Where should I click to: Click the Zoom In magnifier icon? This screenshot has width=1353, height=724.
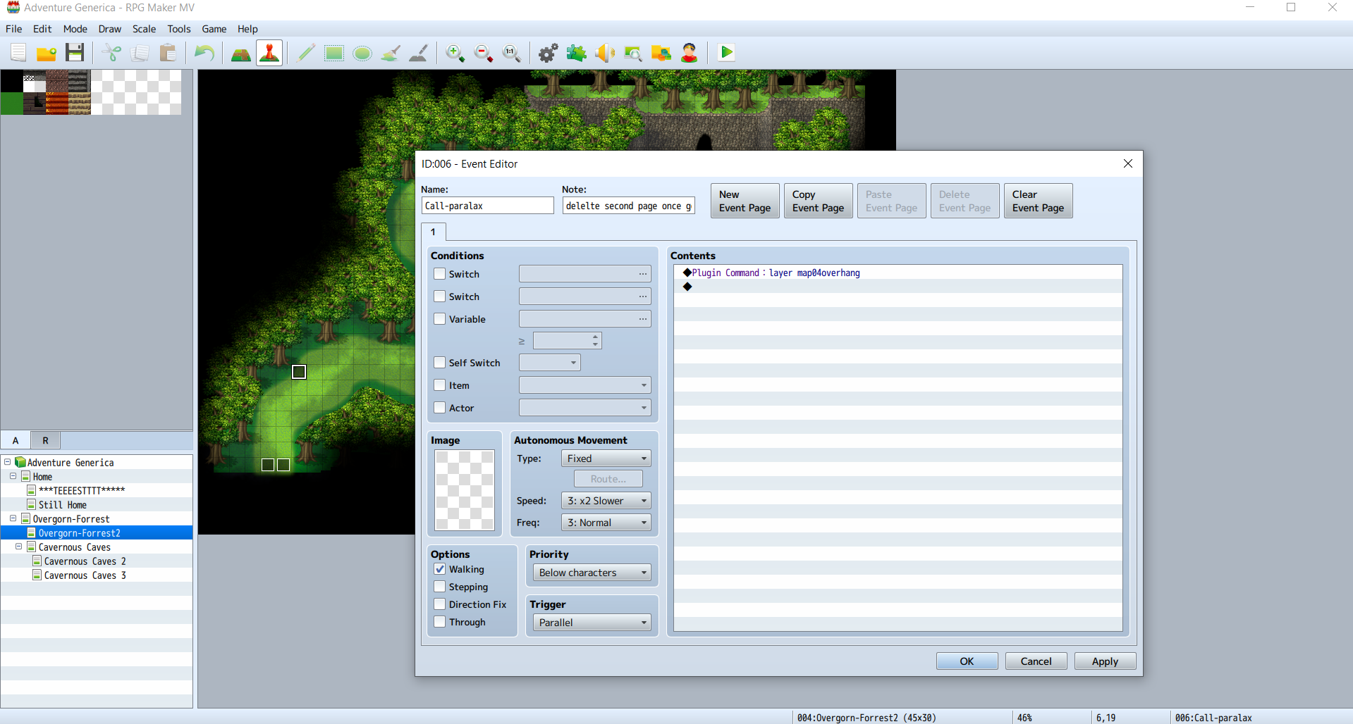coord(455,53)
